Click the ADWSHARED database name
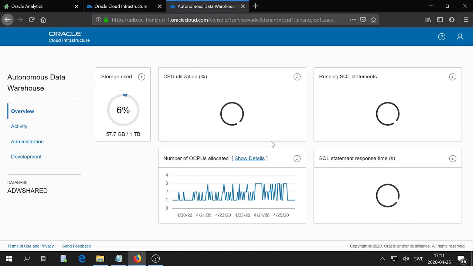Image resolution: width=473 pixels, height=266 pixels. click(27, 191)
